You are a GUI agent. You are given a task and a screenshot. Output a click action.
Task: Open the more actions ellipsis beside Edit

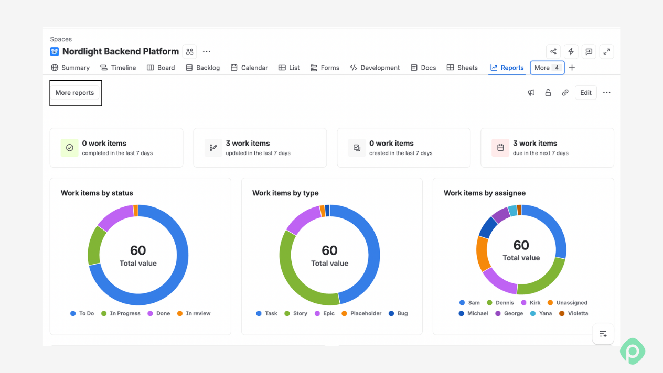pyautogui.click(x=607, y=93)
